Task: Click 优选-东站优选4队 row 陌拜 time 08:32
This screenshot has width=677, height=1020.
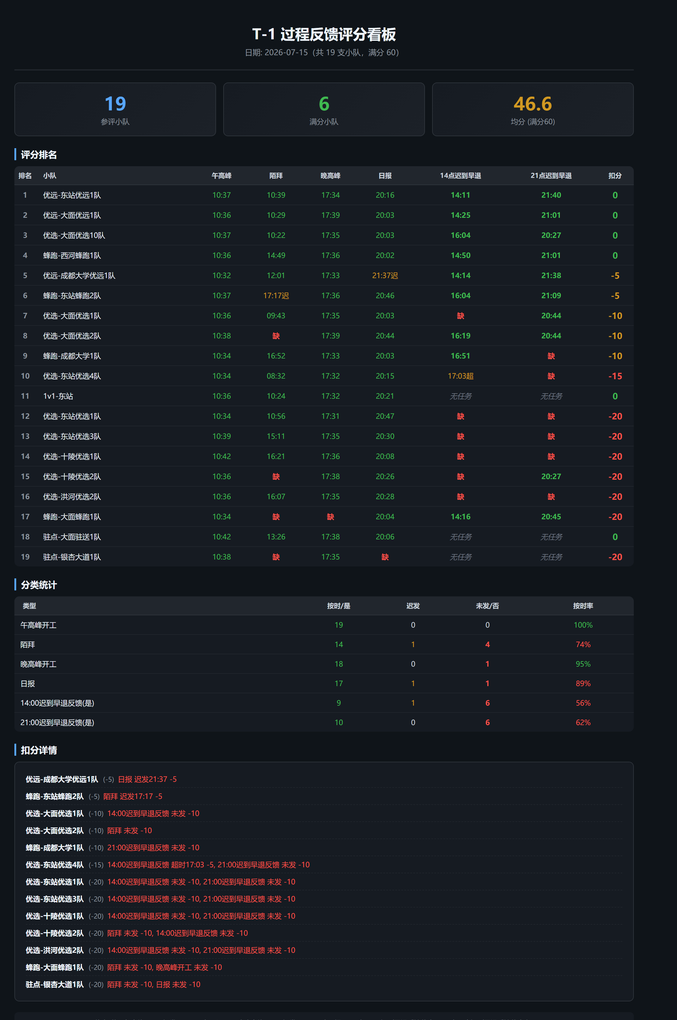Action: click(276, 376)
